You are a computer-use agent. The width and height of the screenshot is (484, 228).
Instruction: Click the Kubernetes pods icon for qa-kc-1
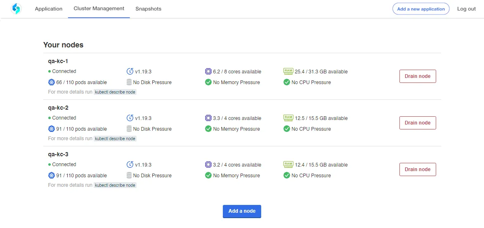(51, 82)
